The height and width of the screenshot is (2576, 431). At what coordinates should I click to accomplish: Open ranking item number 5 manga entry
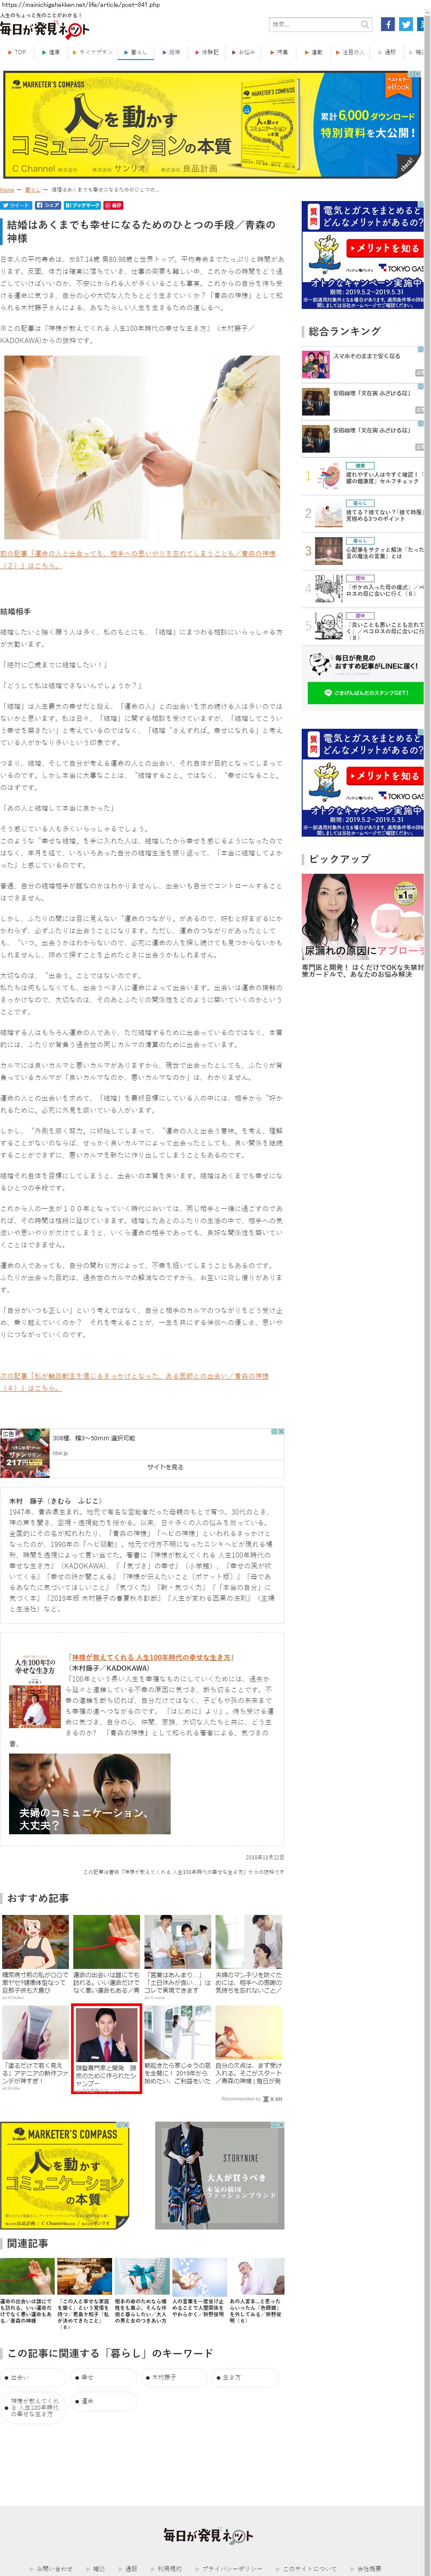click(362, 626)
